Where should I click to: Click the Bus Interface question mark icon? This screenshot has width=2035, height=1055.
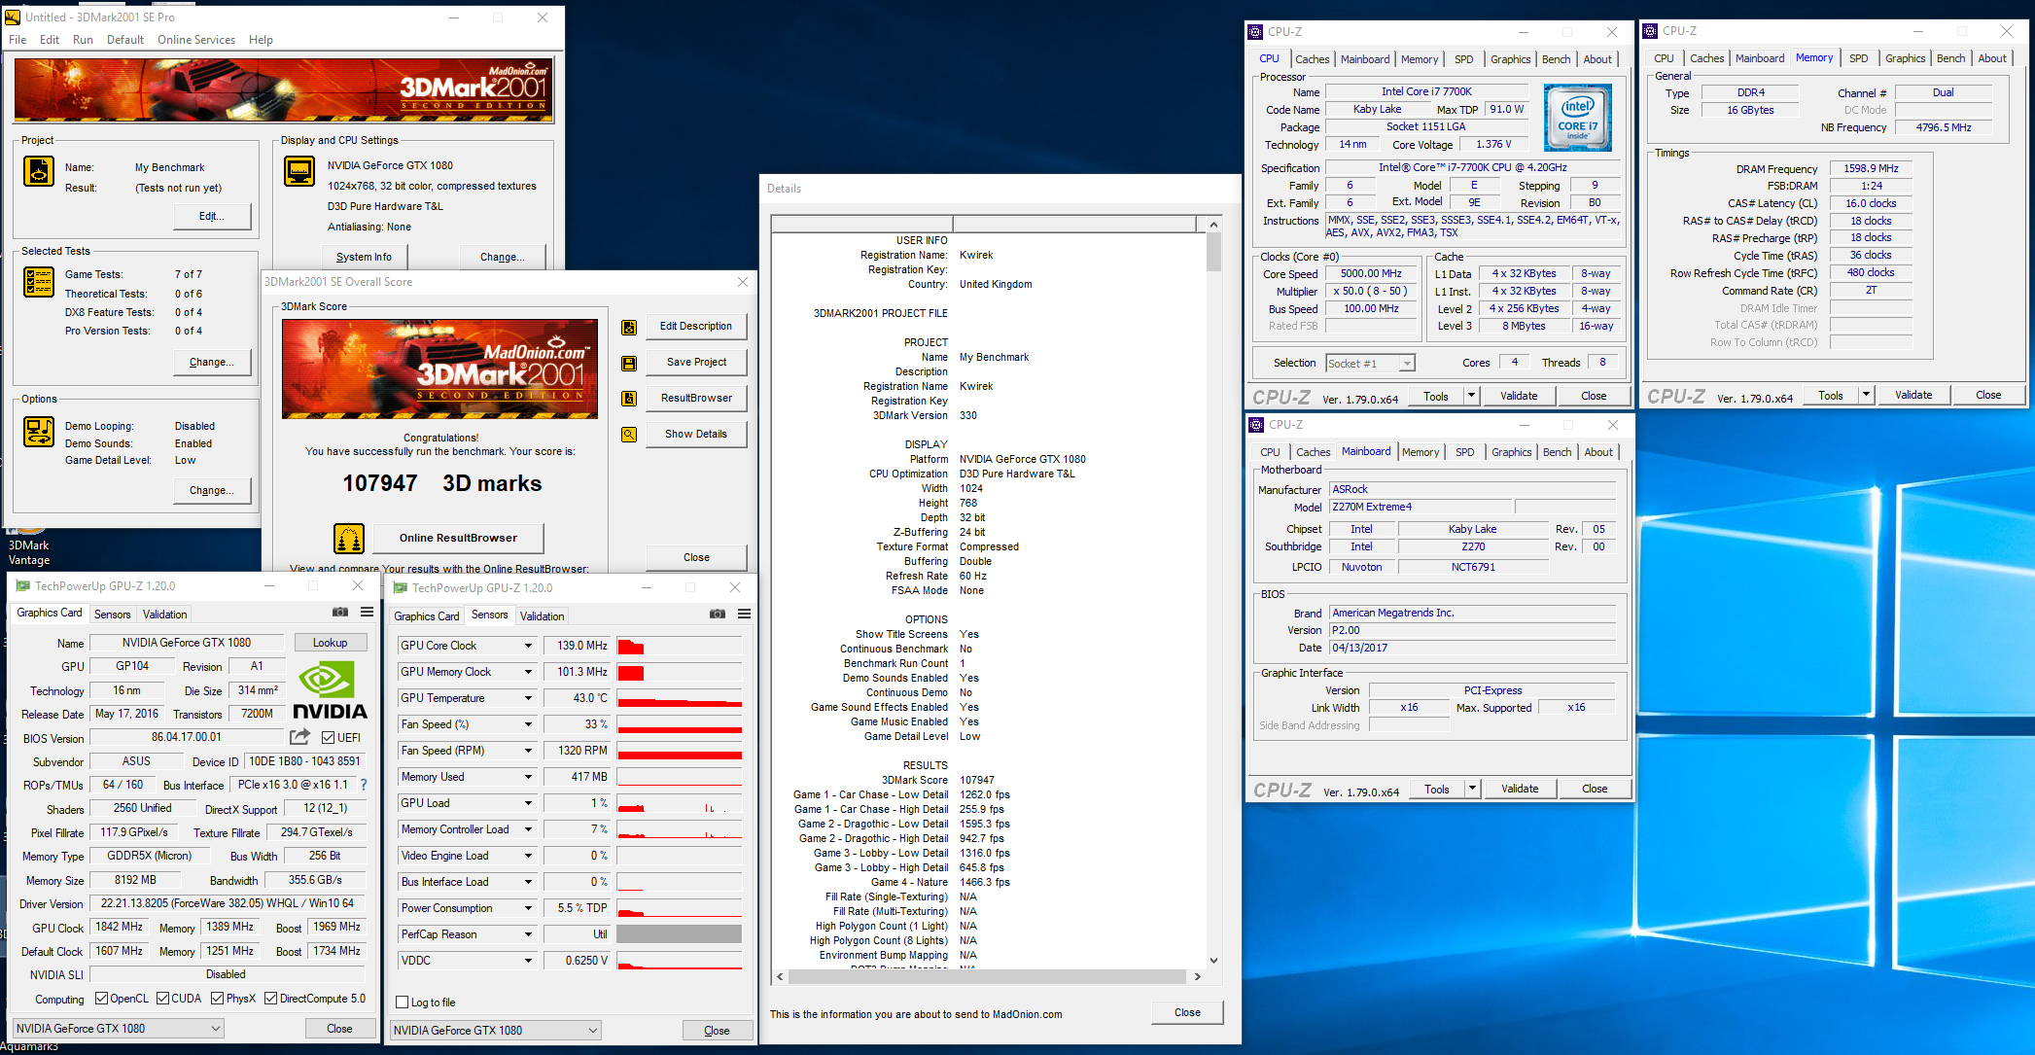click(x=364, y=785)
